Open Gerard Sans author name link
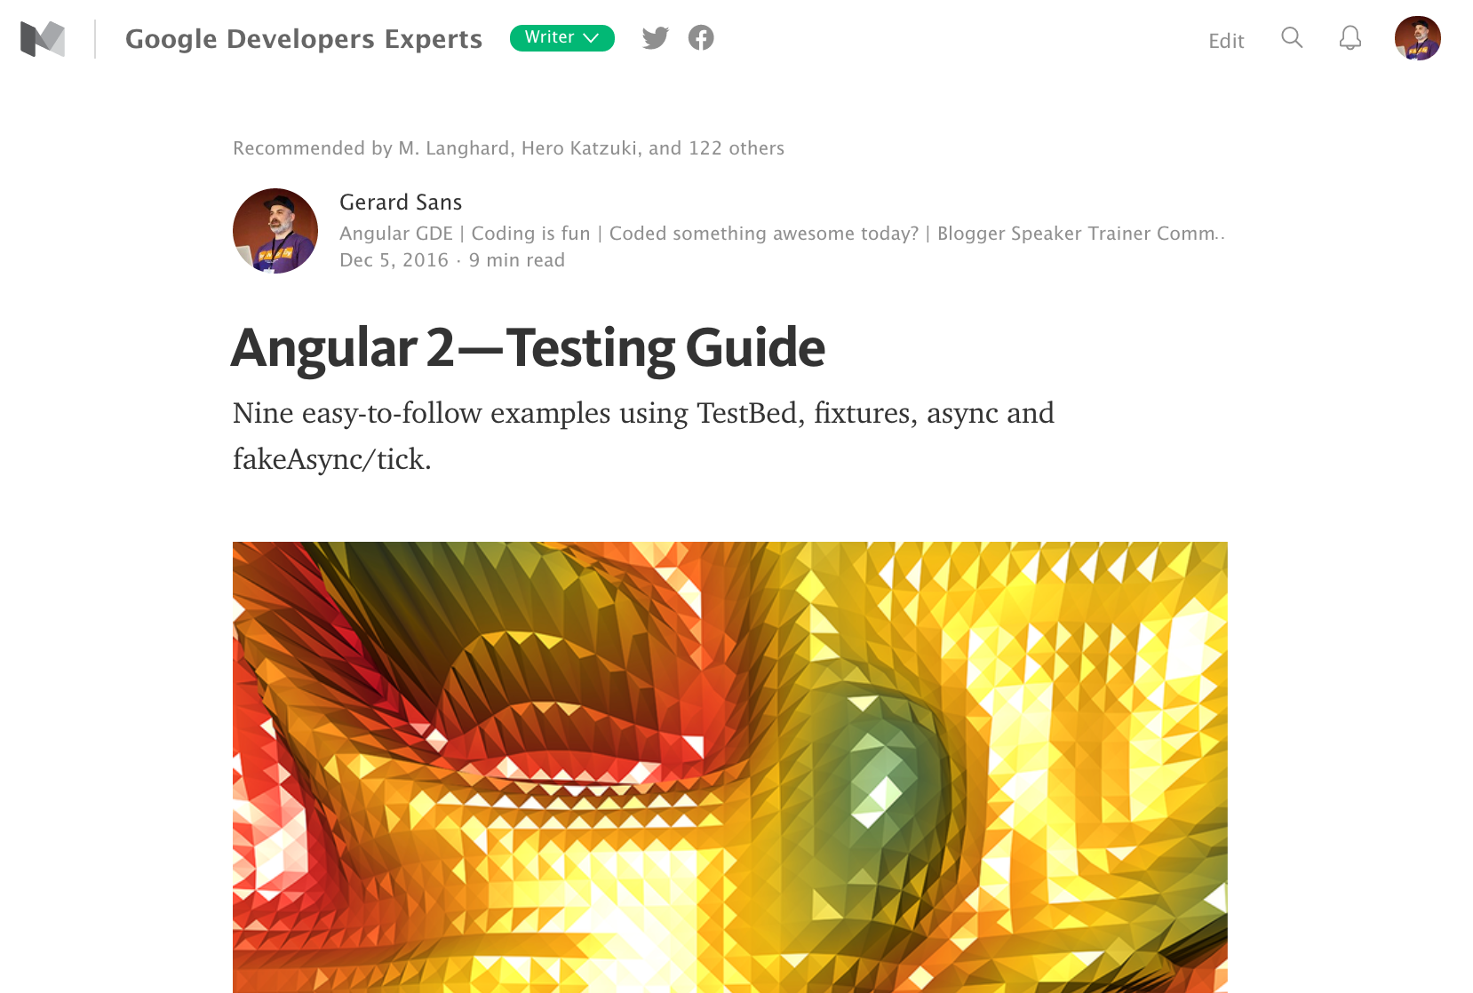The width and height of the screenshot is (1473, 993). click(401, 203)
